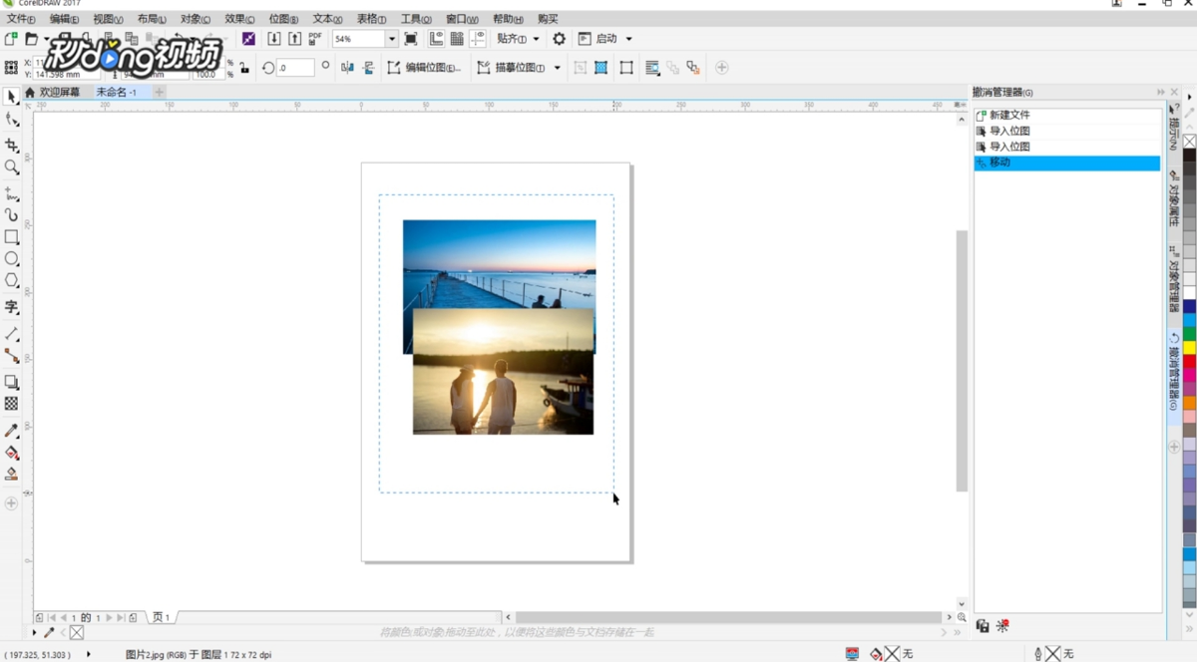This screenshot has width=1197, height=662.
Task: Open the Edit (编辑) menu
Action: 65,19
